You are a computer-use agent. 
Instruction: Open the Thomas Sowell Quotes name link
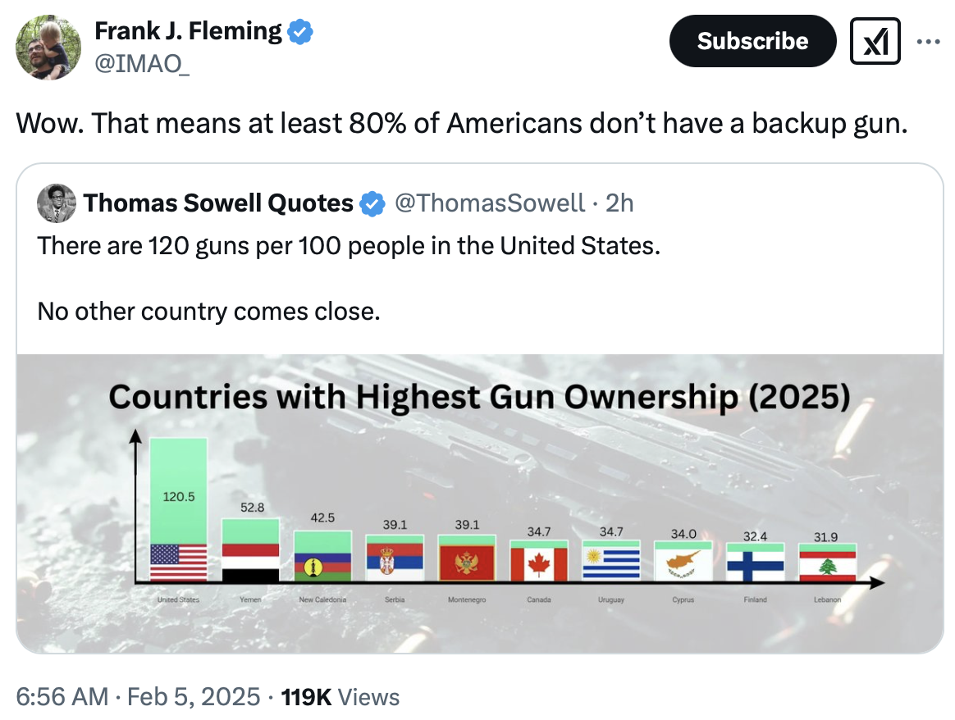pos(218,203)
